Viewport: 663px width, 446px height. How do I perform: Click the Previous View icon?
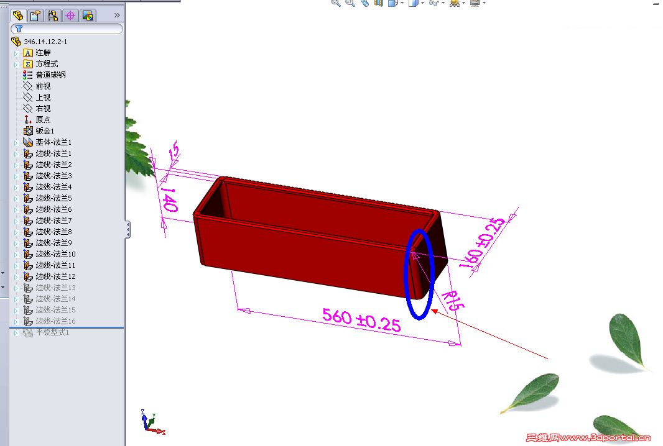[365, 2]
